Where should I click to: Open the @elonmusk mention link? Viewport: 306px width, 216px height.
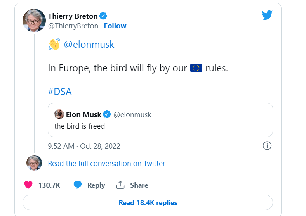[89, 44]
